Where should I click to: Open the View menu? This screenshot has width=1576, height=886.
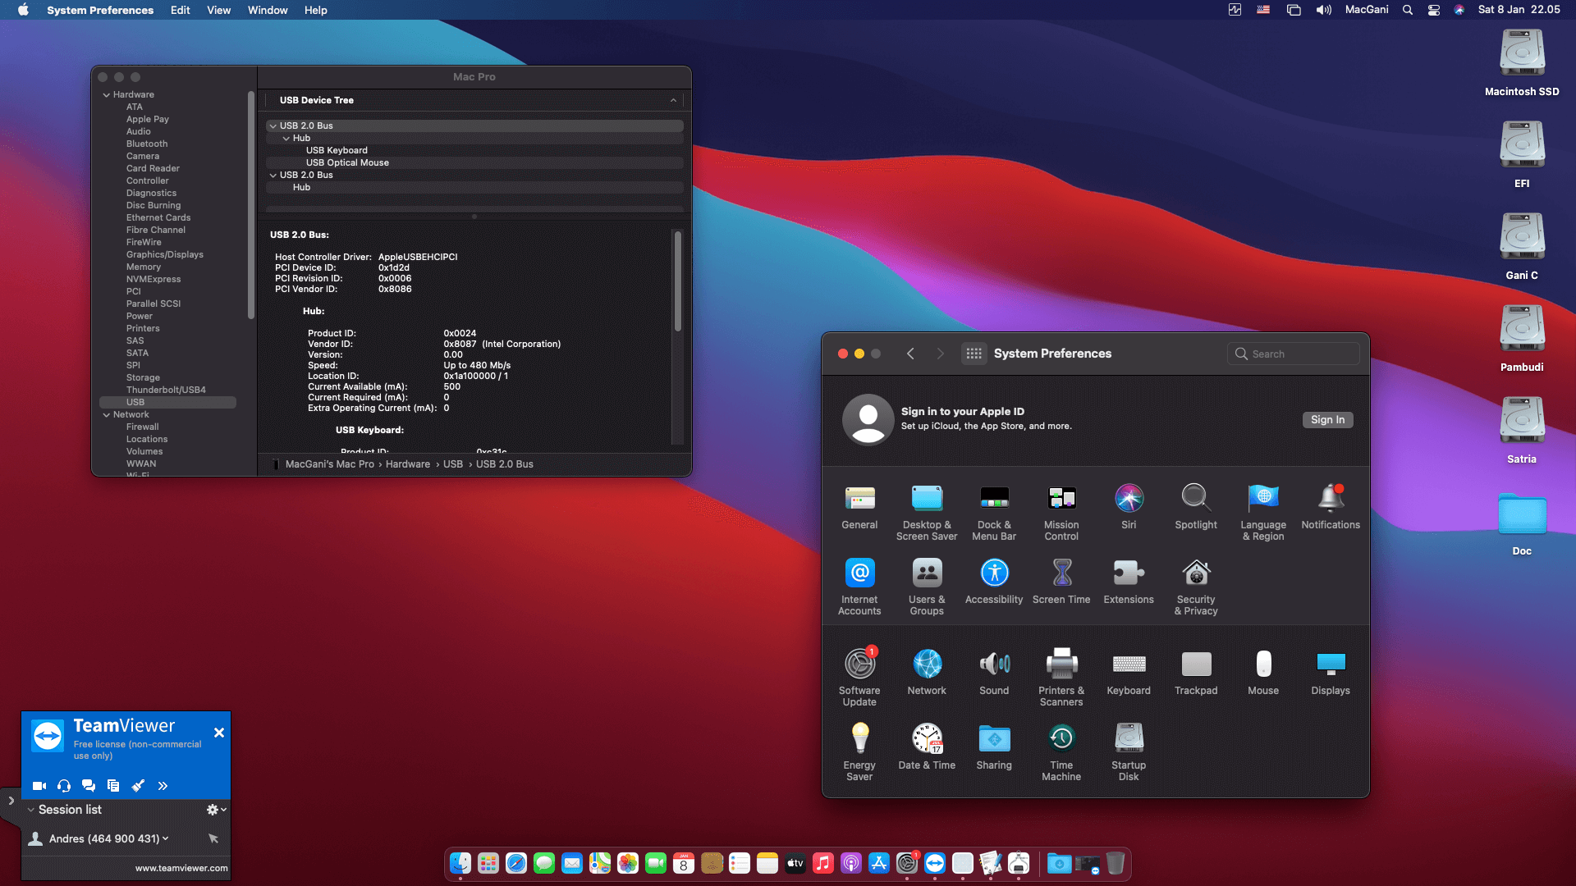(x=218, y=10)
